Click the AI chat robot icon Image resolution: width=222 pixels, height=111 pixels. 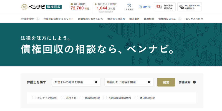(x=181, y=7)
